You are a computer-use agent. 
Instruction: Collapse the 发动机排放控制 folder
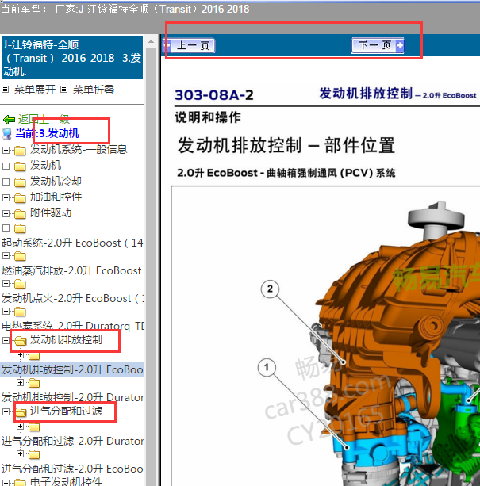[6, 340]
